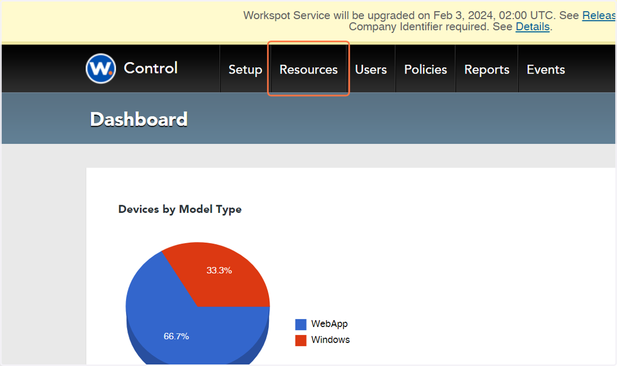Open the Setup menu
The image size is (617, 366).
[245, 69]
